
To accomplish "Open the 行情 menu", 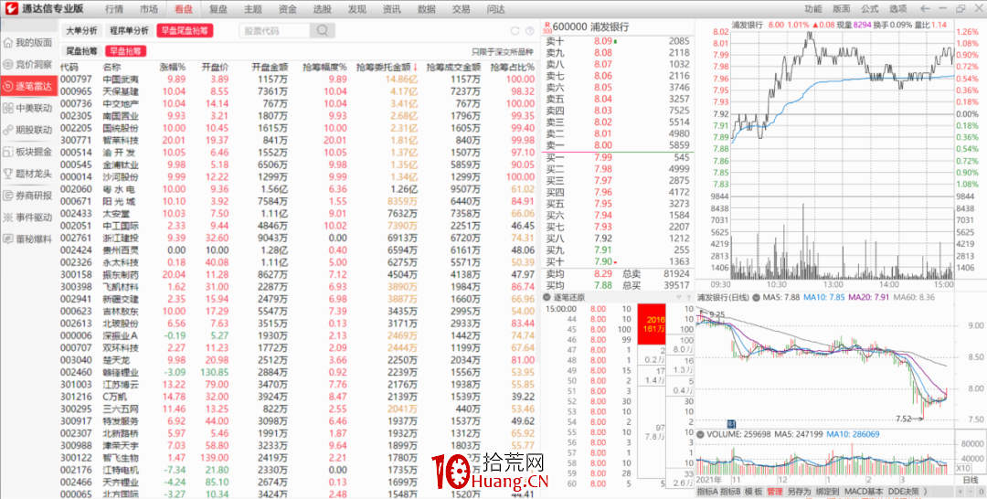I will (x=114, y=9).
